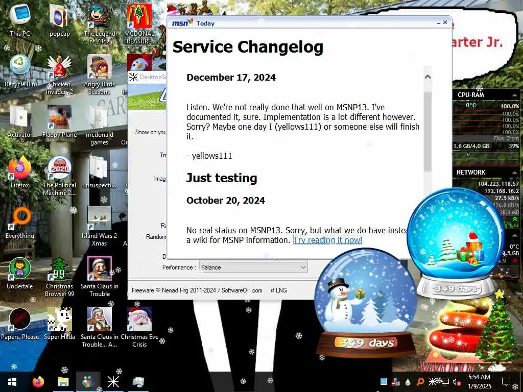Collapse the NETWORK gadget section
The width and height of the screenshot is (523, 392).
coord(515,173)
